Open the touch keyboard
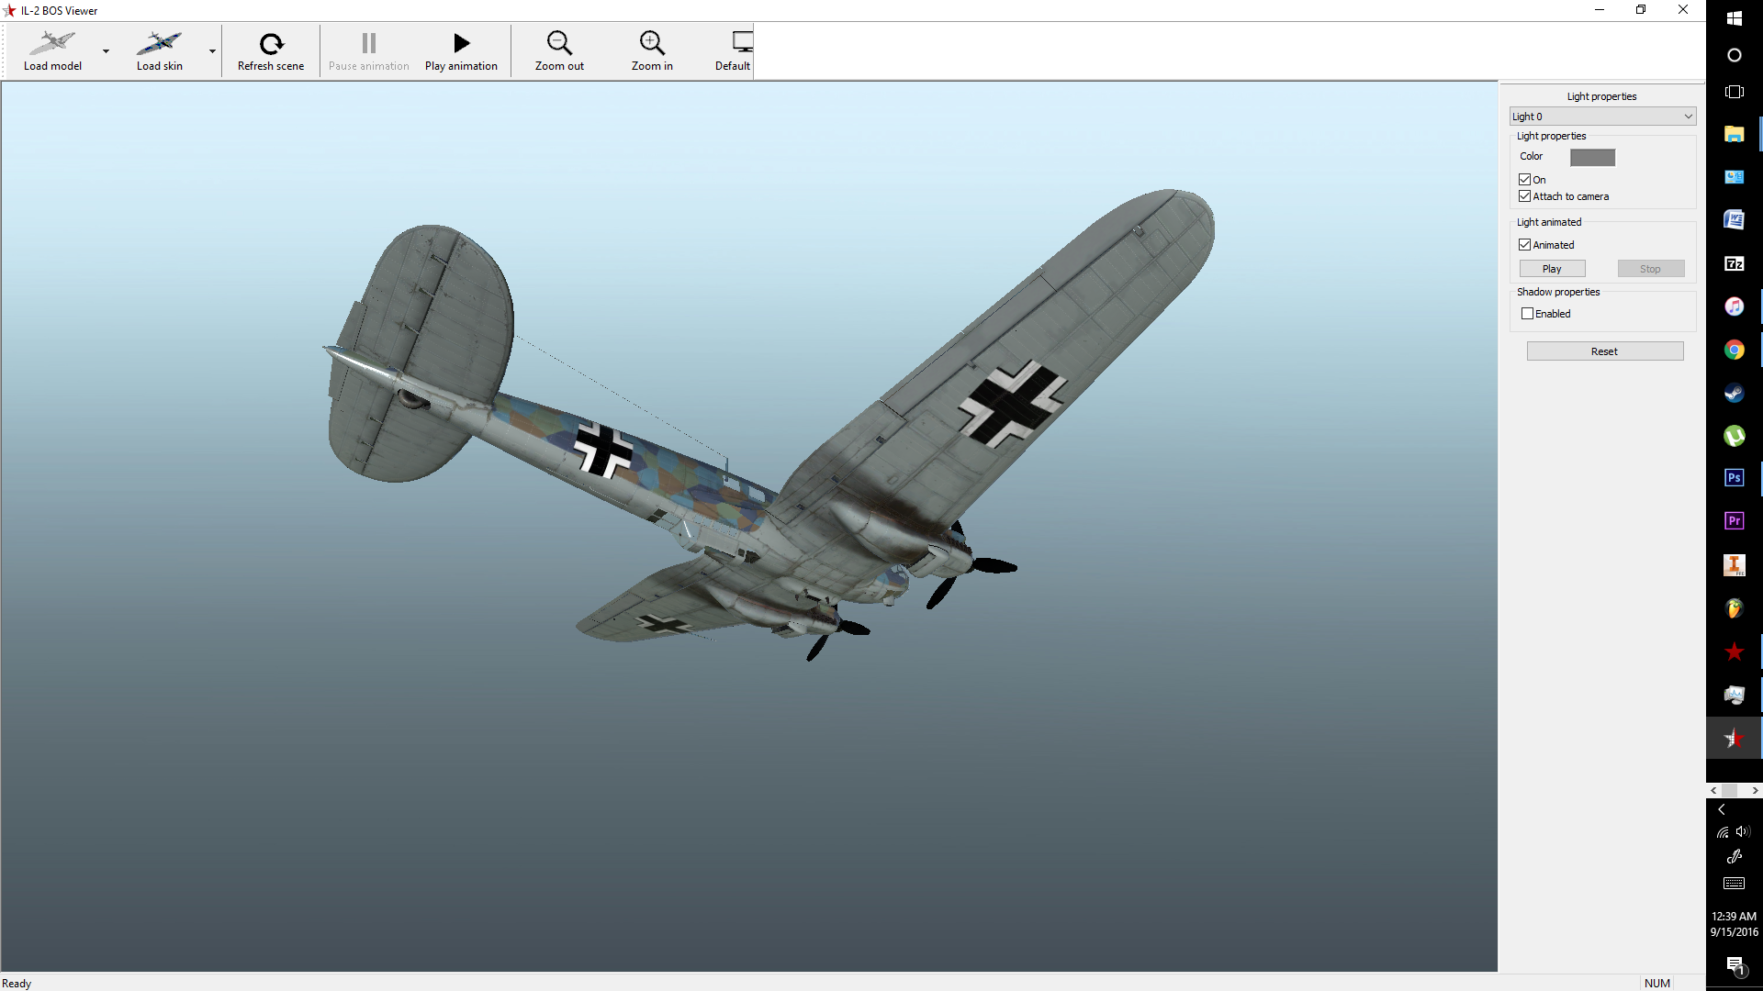This screenshot has height=991, width=1763. (1734, 884)
